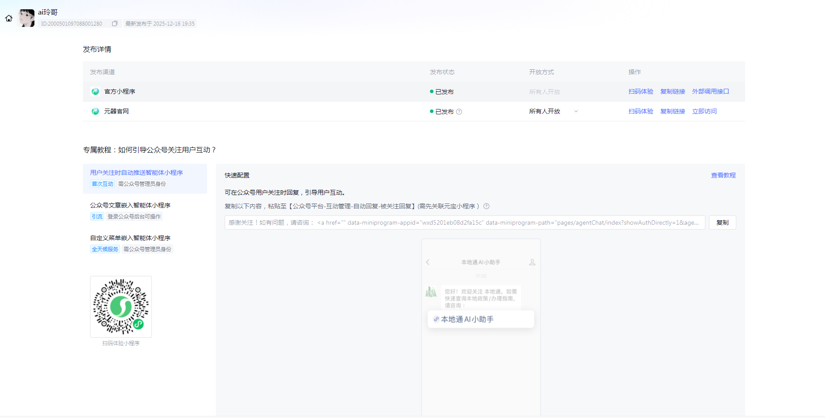Click 立即访问 for 元器官网
This screenshot has height=418, width=825.
[x=704, y=111]
